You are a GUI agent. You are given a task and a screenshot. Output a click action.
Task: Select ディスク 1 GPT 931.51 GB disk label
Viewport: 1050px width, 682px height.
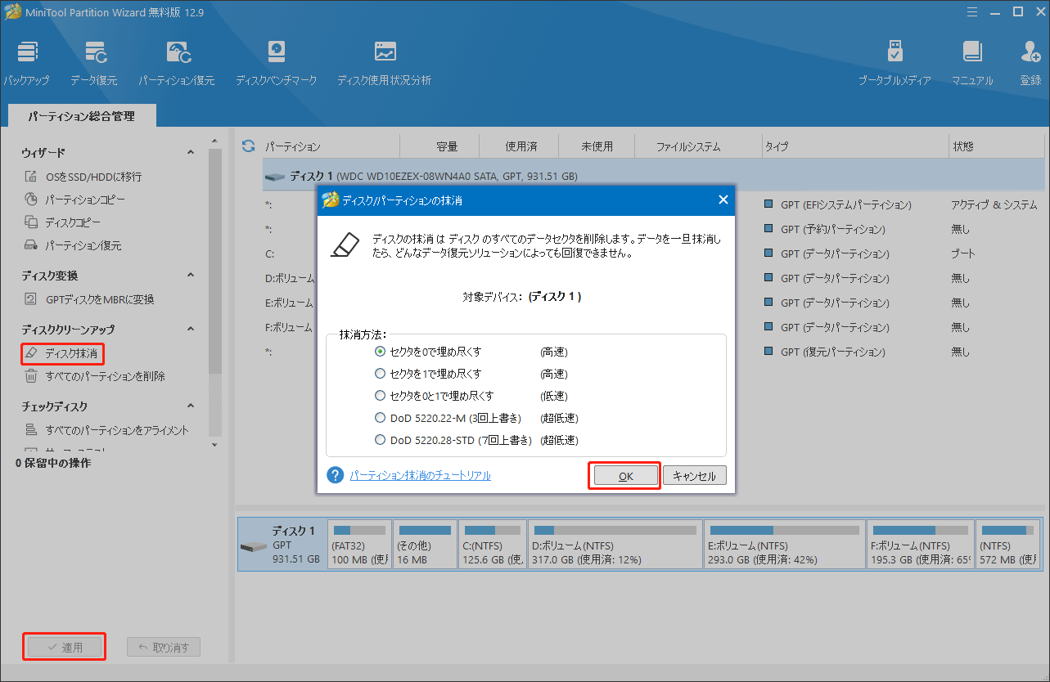tap(282, 544)
